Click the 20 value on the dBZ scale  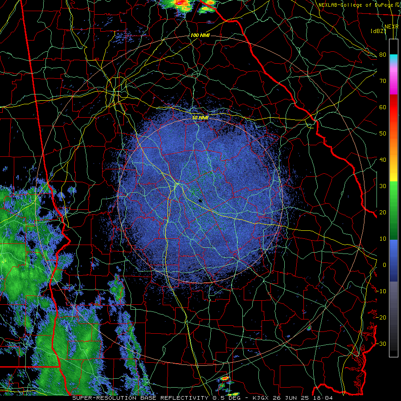[383, 213]
